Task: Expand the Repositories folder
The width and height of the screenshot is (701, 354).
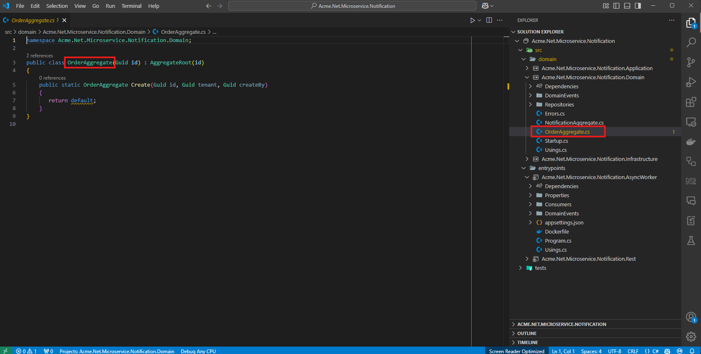Action: [x=530, y=104]
